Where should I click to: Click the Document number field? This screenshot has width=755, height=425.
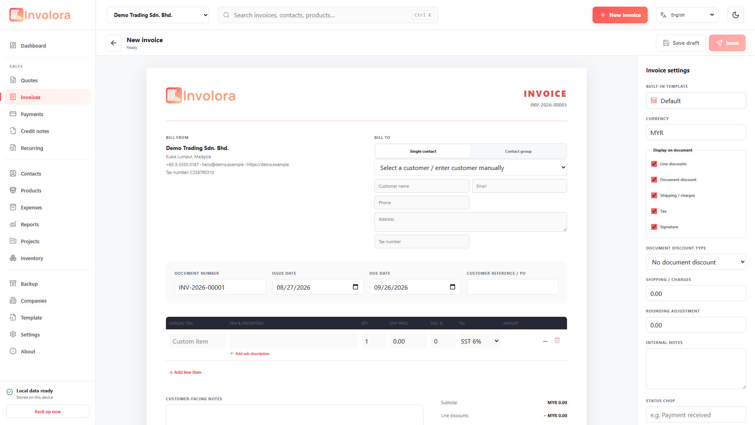pos(220,287)
